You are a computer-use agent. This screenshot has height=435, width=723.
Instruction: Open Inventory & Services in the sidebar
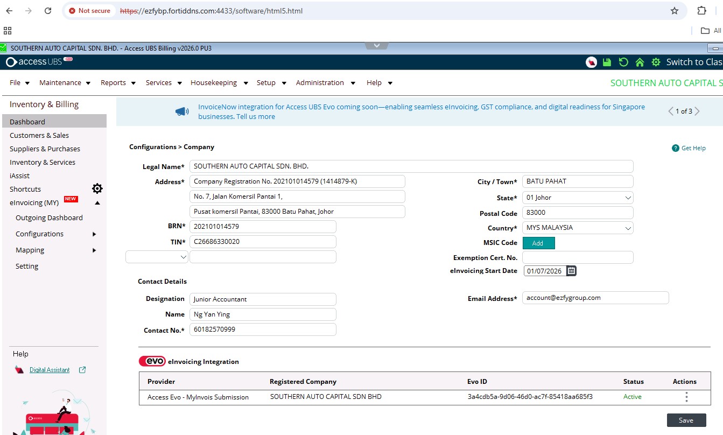pyautogui.click(x=43, y=162)
